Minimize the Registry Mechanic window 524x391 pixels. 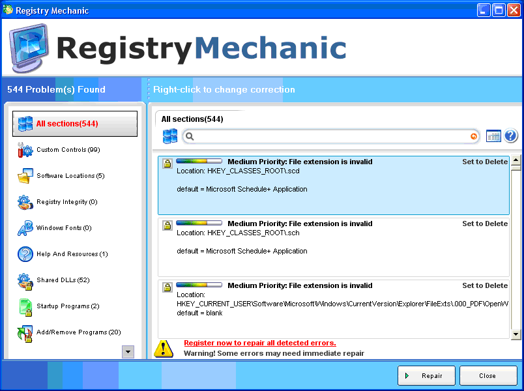click(484, 10)
